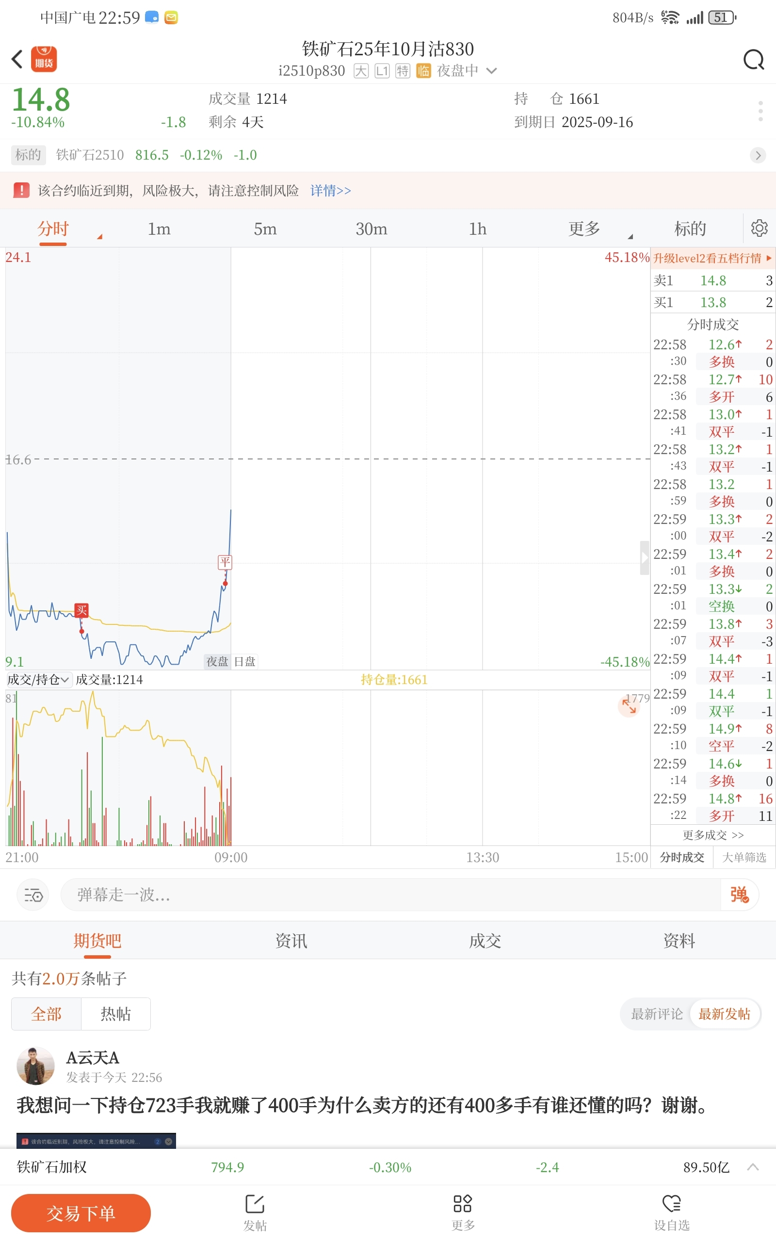
Task: Tap the 交易下单 button
Action: pos(81,1213)
